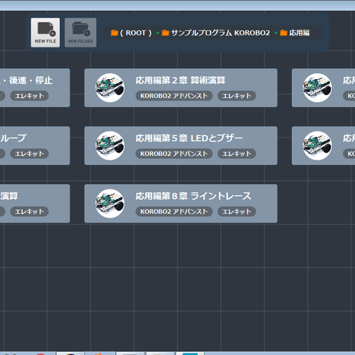This screenshot has height=355, width=355.
Task: Open 応用編第５章 LEDとブザー program title
Action: coord(189,138)
